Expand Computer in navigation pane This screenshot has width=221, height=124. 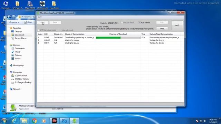(x=17, y=72)
